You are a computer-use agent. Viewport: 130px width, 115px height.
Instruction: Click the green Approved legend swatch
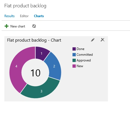pyautogui.click(x=74, y=60)
